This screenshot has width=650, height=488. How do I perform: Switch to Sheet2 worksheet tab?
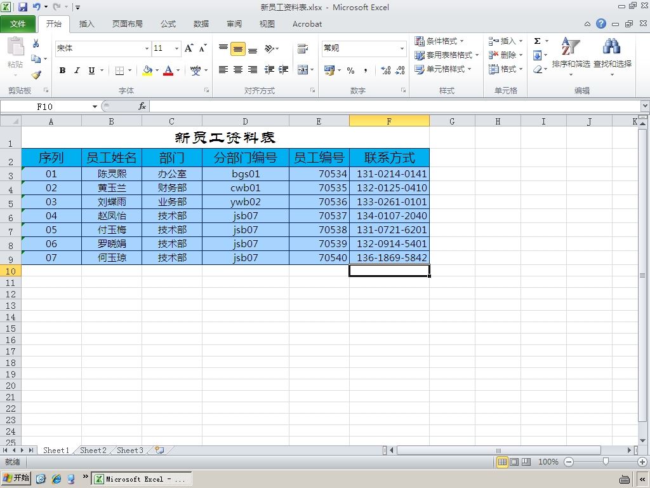click(x=93, y=451)
